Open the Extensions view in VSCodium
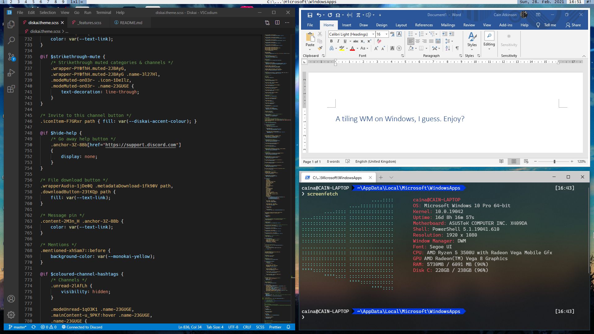Viewport: 594px width, 334px height. tap(11, 89)
